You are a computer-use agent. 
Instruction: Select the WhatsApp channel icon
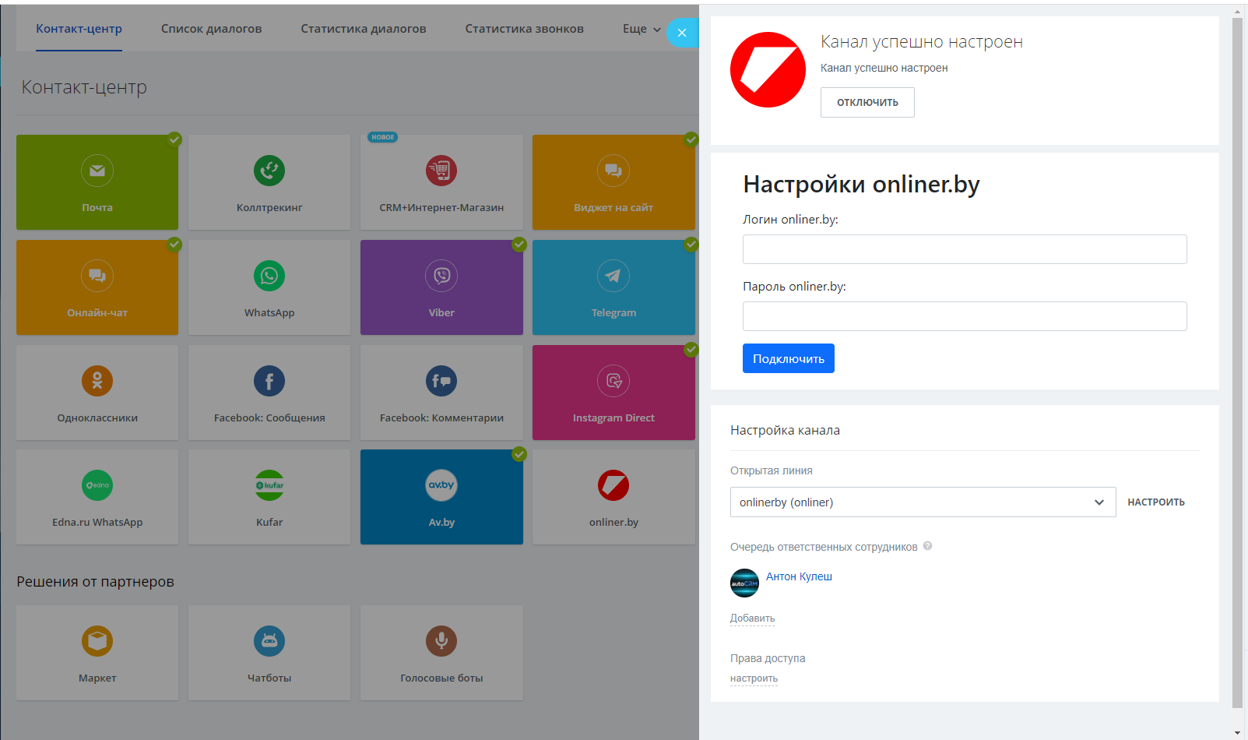(x=269, y=276)
